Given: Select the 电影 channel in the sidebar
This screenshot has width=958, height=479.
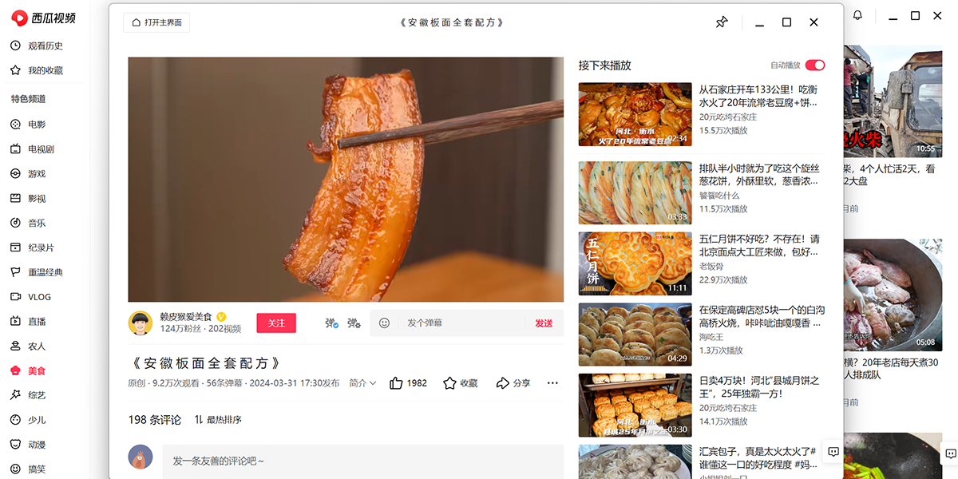Looking at the screenshot, I should point(37,125).
